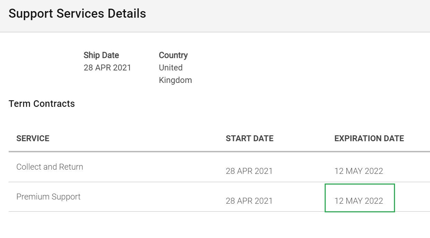Click the highlighted Premium Support expiration date
Viewport: 430px width, 238px height.
pos(359,201)
